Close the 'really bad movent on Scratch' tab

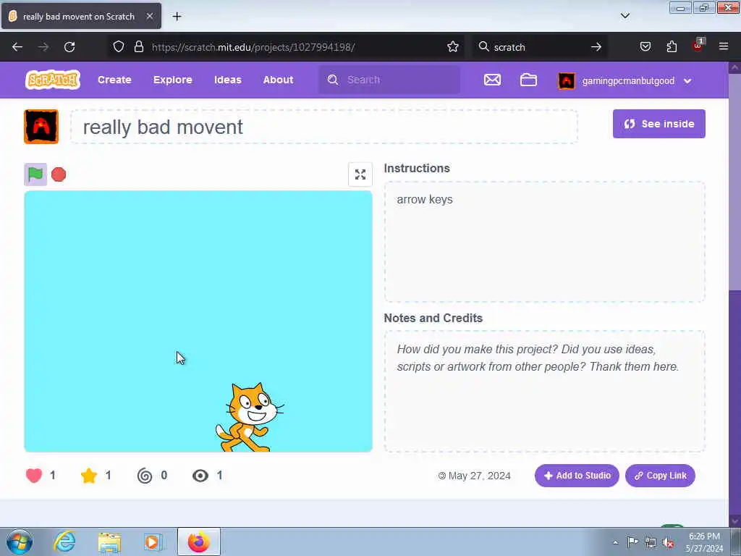click(x=149, y=16)
